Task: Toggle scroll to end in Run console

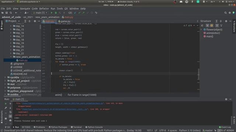Action: pyautogui.click(x=10, y=116)
